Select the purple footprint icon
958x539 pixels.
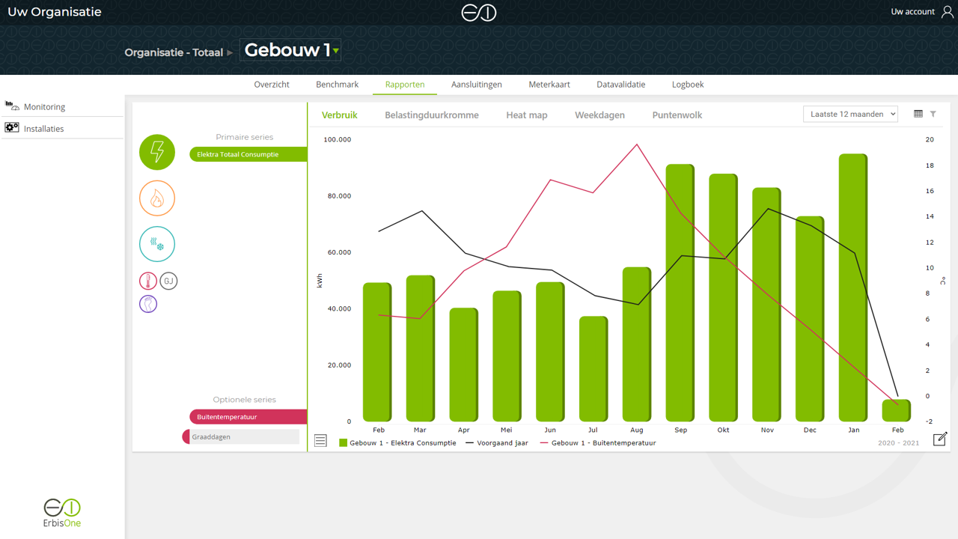[148, 304]
